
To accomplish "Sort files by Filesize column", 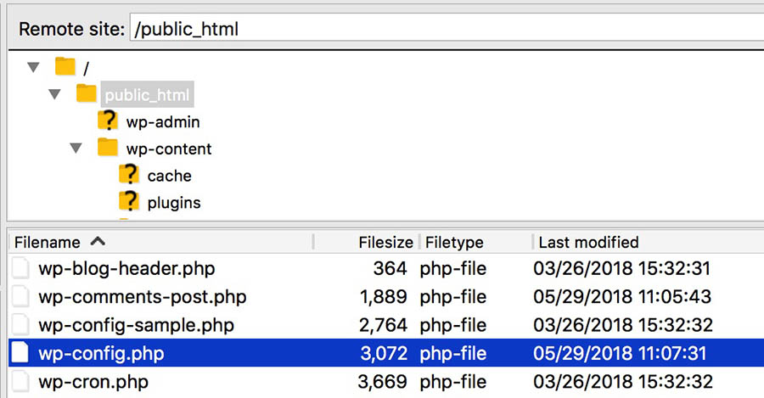I will [x=385, y=242].
